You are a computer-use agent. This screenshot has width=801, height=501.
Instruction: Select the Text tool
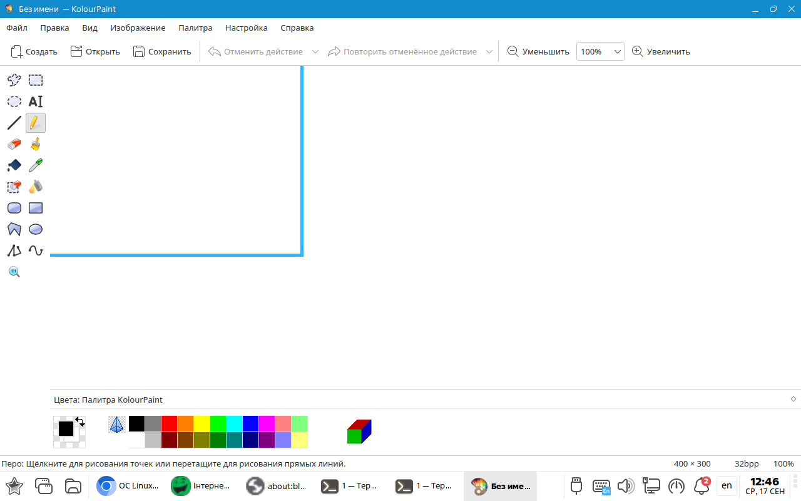[x=36, y=101]
